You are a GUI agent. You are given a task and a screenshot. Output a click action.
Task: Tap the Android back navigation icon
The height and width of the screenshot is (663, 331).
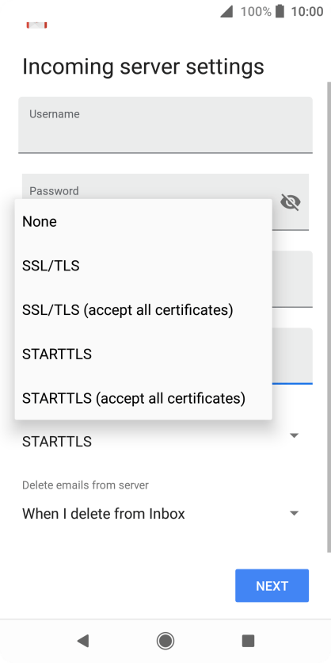(x=82, y=641)
